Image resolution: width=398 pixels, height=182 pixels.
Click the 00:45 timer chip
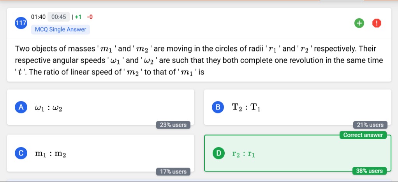tap(58, 17)
